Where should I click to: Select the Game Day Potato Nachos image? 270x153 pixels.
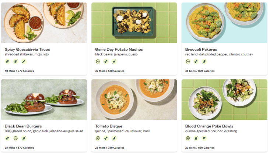click(x=134, y=23)
